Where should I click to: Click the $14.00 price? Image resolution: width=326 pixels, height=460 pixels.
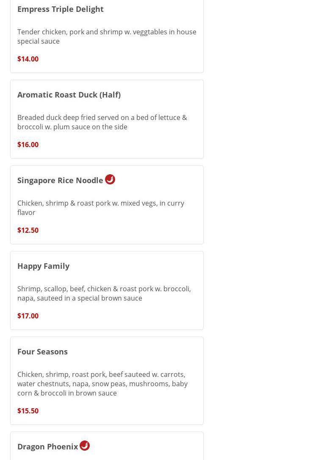[x=28, y=59]
